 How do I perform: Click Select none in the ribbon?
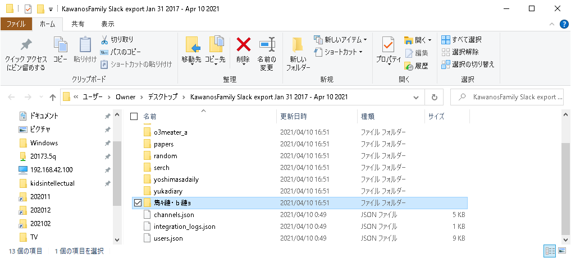460,52
